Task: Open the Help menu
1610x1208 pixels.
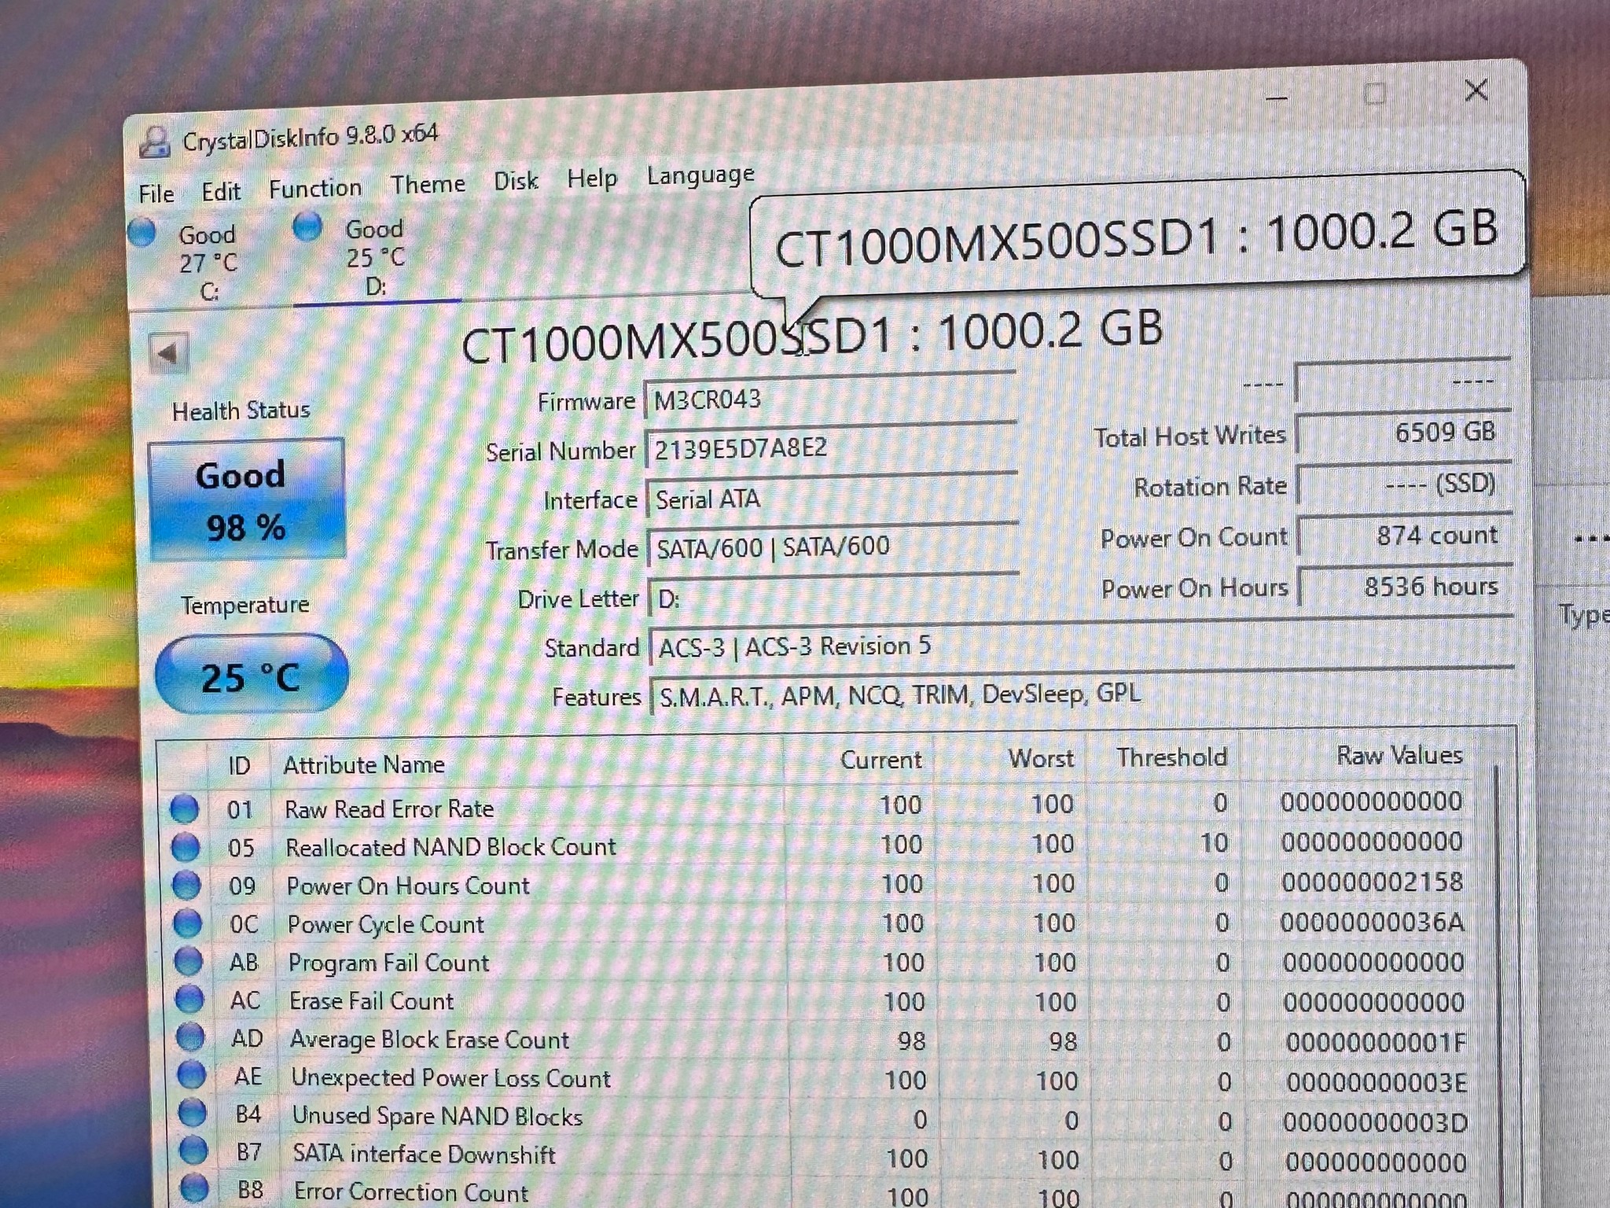Action: point(592,179)
